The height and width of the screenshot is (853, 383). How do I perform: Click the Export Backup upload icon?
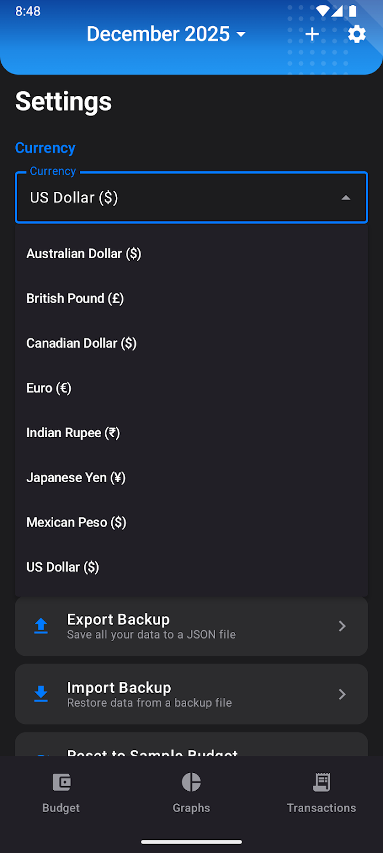coord(40,626)
